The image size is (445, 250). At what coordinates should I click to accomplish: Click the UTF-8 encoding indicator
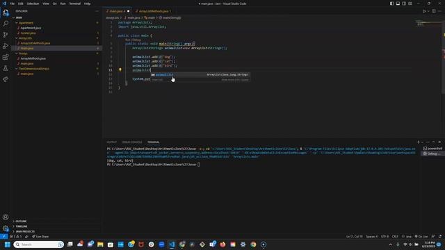pos(385,236)
